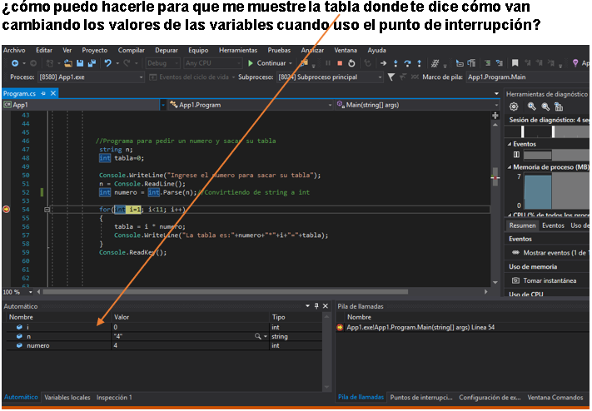Open the Depurar menu

pos(167,50)
